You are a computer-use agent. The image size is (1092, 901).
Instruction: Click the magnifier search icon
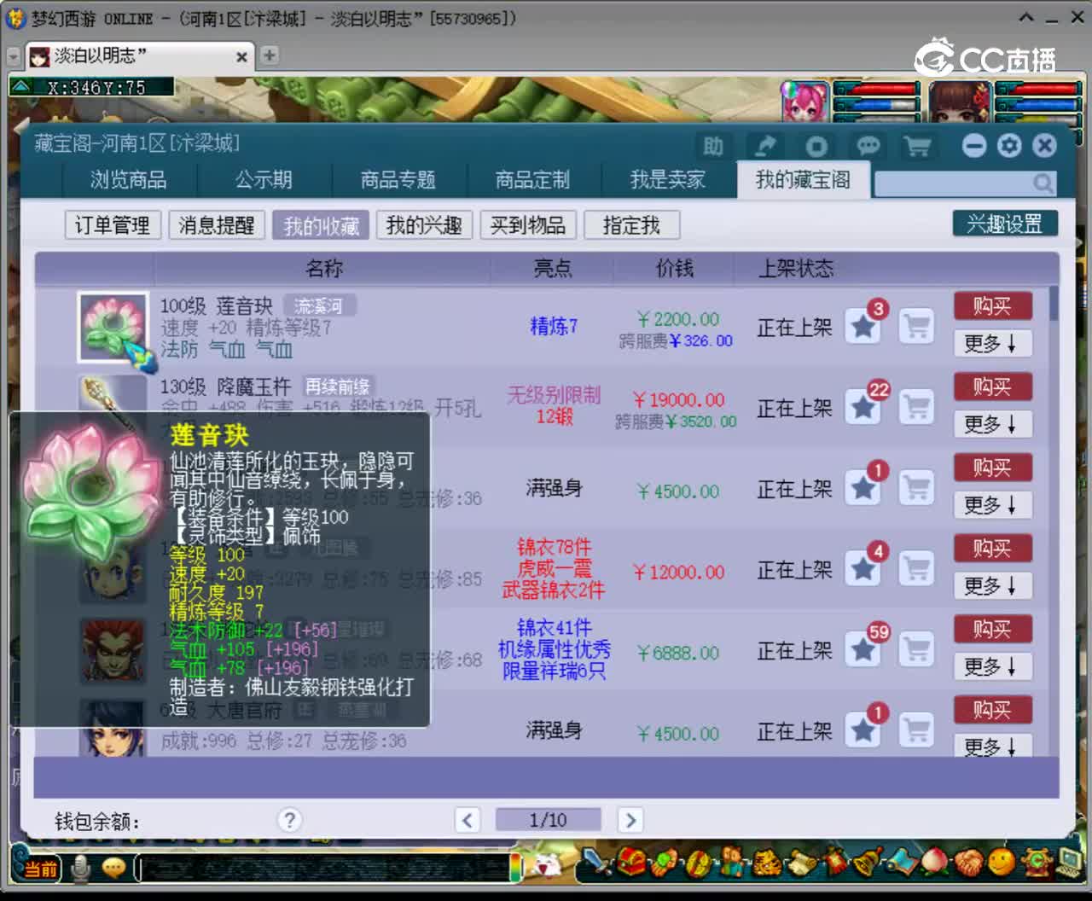click(1043, 183)
